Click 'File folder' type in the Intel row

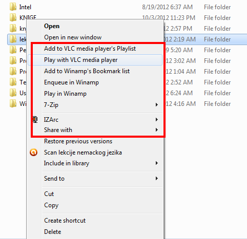(x=217, y=7)
